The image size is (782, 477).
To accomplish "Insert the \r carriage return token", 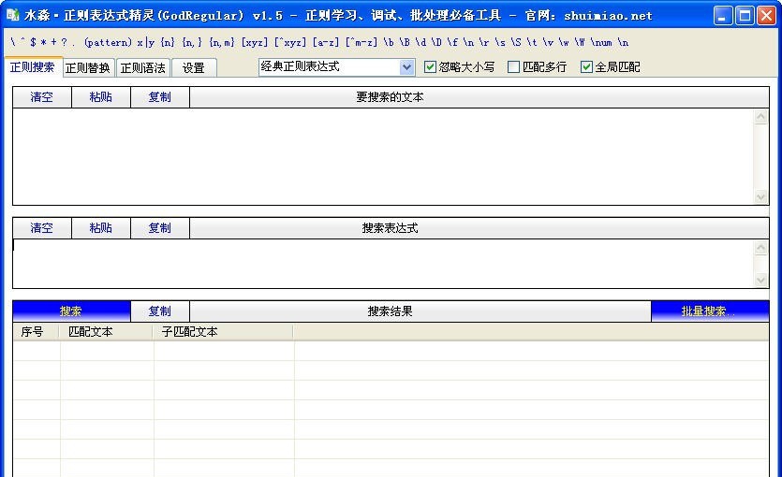I will [x=484, y=42].
